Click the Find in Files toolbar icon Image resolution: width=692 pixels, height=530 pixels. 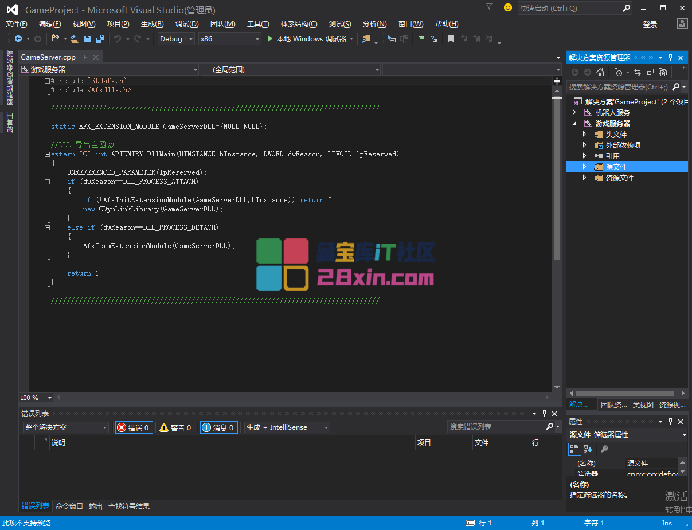pyautogui.click(x=366, y=38)
